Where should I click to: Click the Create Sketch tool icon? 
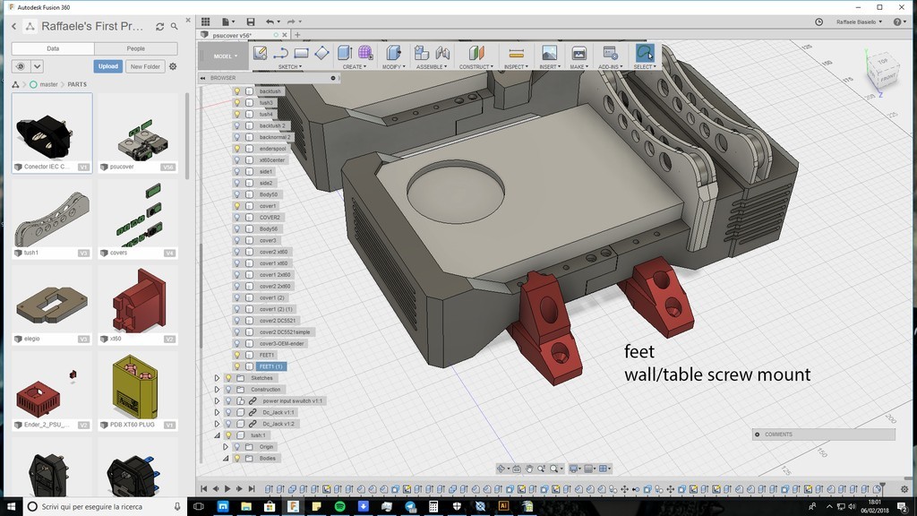[261, 54]
